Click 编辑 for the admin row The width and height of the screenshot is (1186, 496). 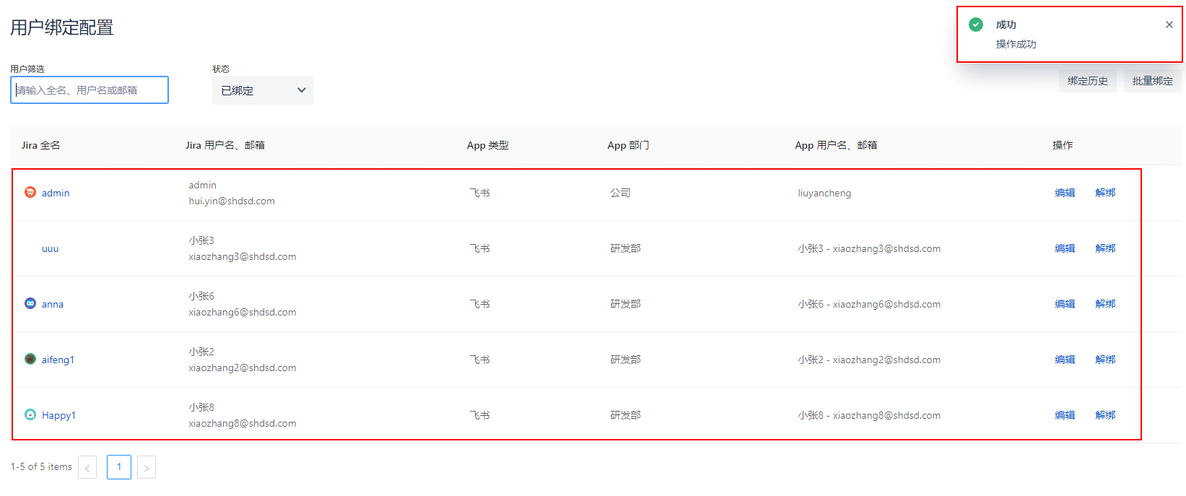click(1065, 193)
